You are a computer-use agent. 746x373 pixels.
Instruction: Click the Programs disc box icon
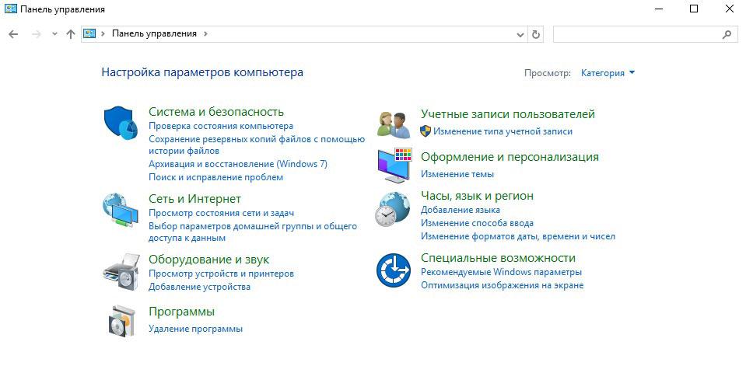click(120, 320)
